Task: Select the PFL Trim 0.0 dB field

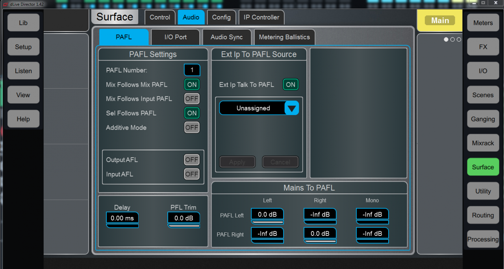Action: pos(184,220)
